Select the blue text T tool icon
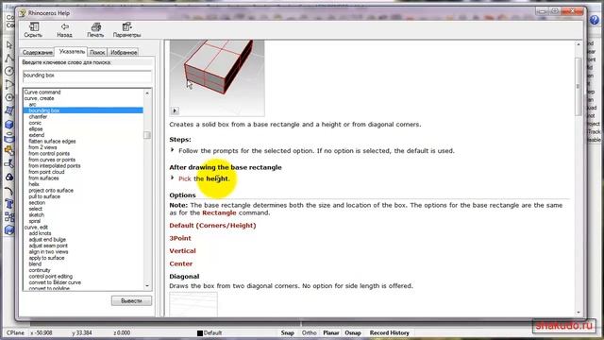This screenshot has width=604, height=340. [x=9, y=204]
